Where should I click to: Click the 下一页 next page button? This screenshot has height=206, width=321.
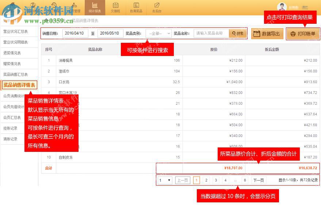[x=259, y=180]
